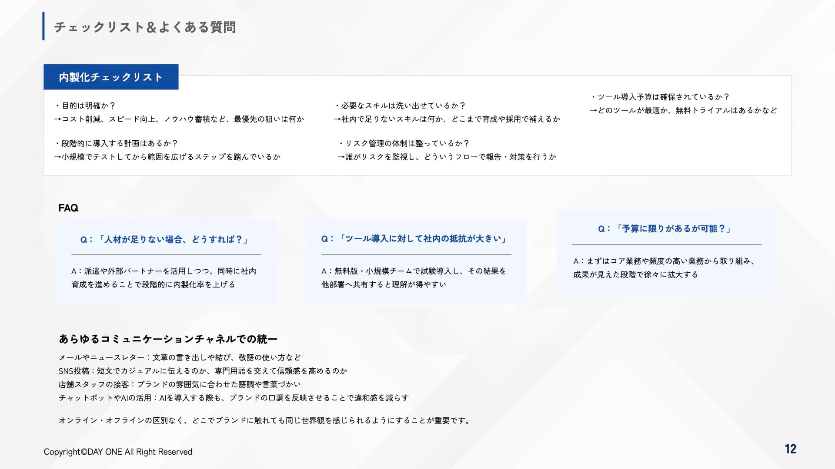Click the 段階的に導入する計画はあるか？ item
The width and height of the screenshot is (835, 469).
[x=117, y=143]
